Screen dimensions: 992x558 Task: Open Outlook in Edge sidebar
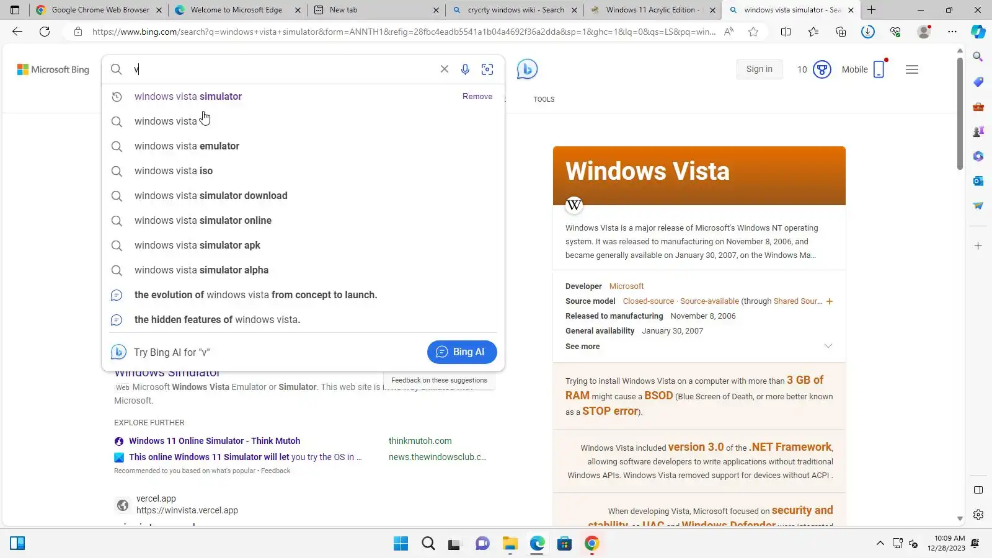point(978,181)
